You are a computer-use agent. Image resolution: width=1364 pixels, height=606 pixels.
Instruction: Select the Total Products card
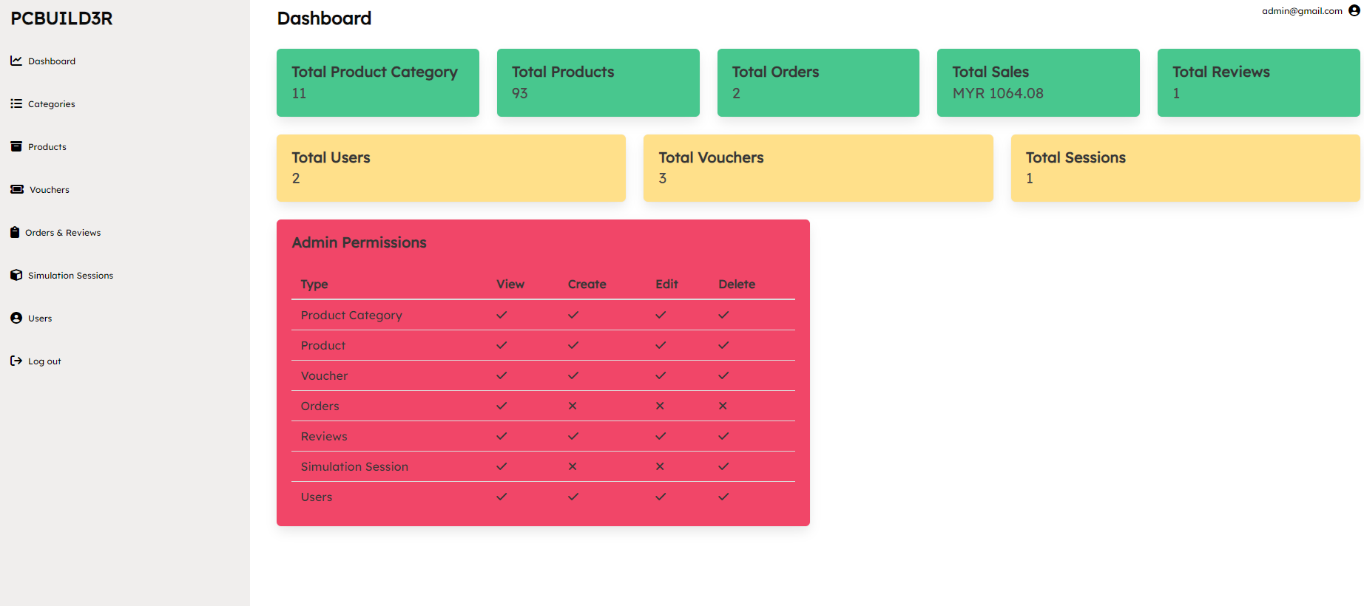[598, 83]
